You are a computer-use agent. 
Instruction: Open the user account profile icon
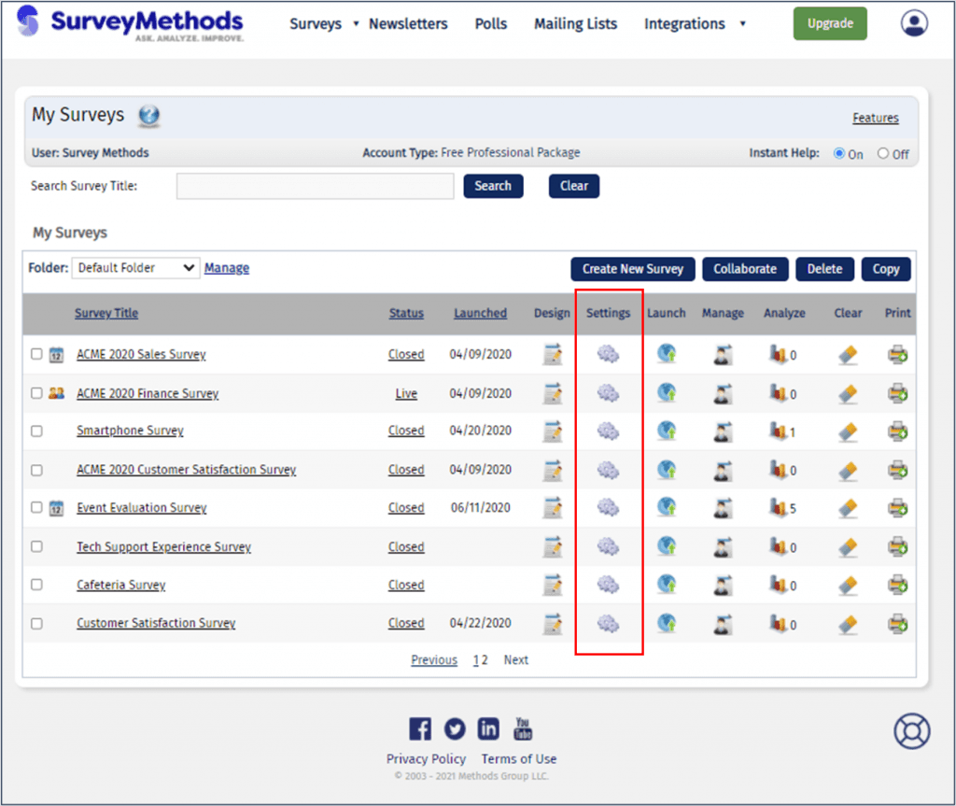(x=914, y=23)
